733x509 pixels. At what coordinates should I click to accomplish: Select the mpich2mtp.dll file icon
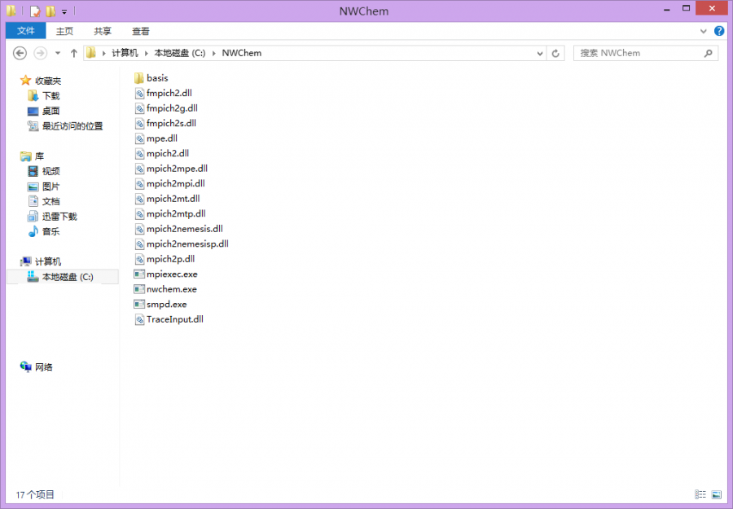pos(139,213)
